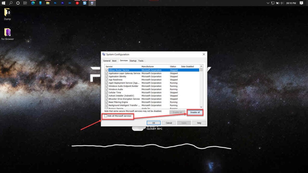Select the Services tab
The width and height of the screenshot is (308, 173).
coord(124,61)
